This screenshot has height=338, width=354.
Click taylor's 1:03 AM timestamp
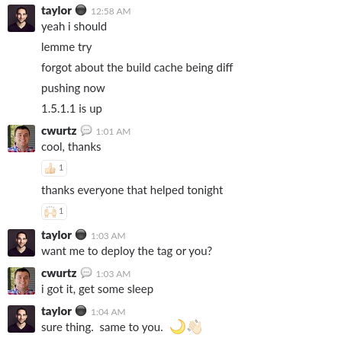108,236
